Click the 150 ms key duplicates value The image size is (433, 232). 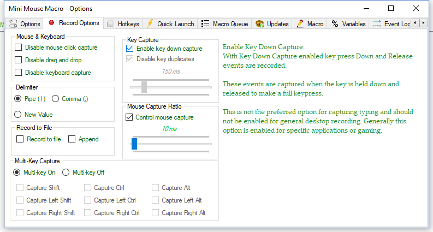point(171,72)
